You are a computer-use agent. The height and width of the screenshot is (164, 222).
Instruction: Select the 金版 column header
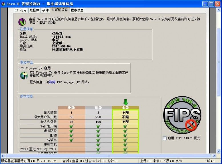[126, 108]
